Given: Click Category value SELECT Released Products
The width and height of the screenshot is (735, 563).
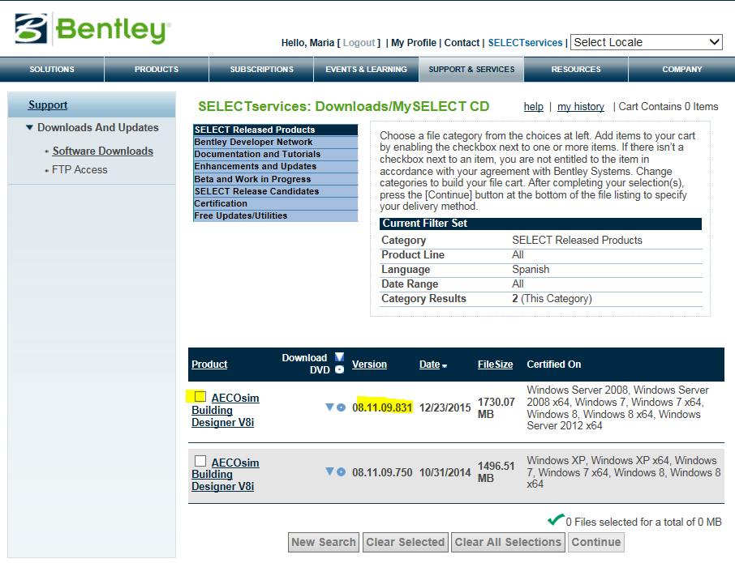Looking at the screenshot, I should pyautogui.click(x=577, y=240).
